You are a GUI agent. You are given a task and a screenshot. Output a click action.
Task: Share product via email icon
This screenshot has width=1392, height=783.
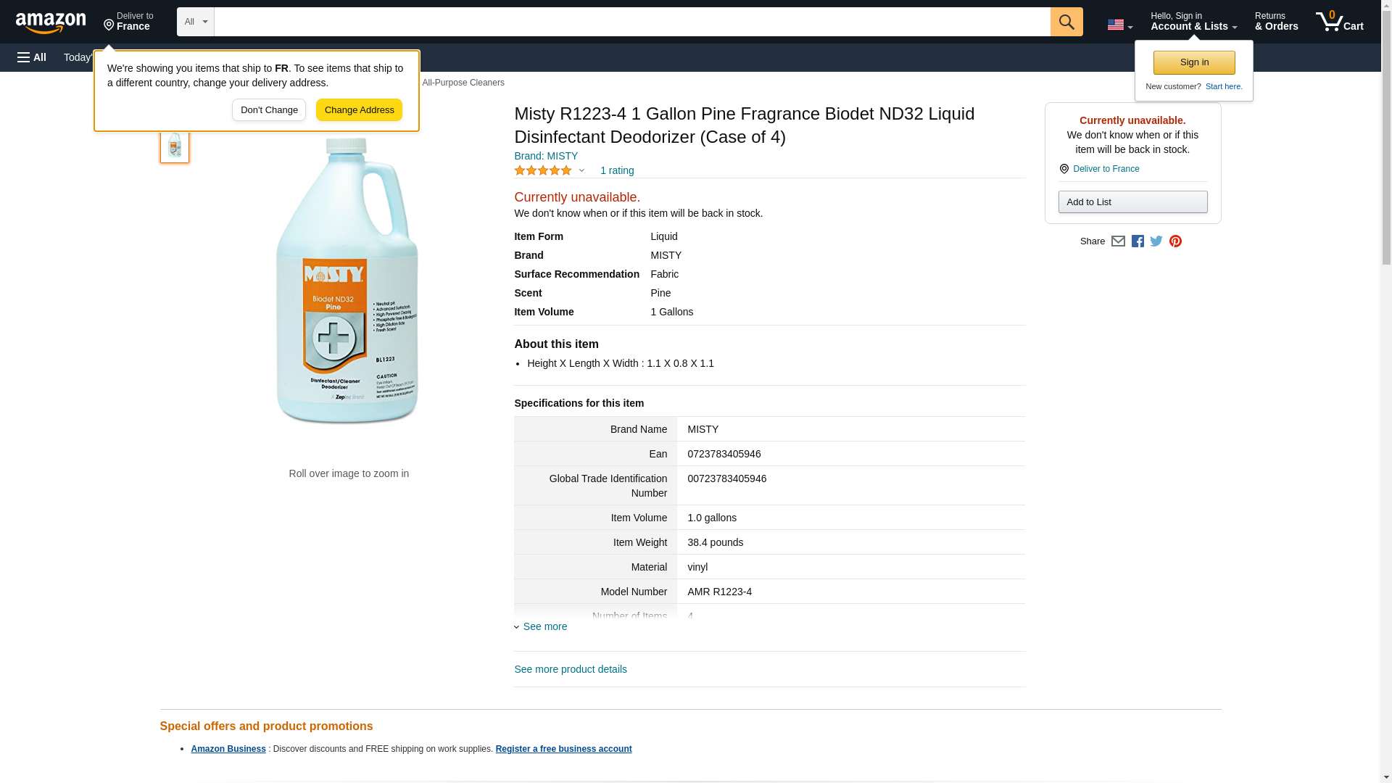[x=1118, y=241]
